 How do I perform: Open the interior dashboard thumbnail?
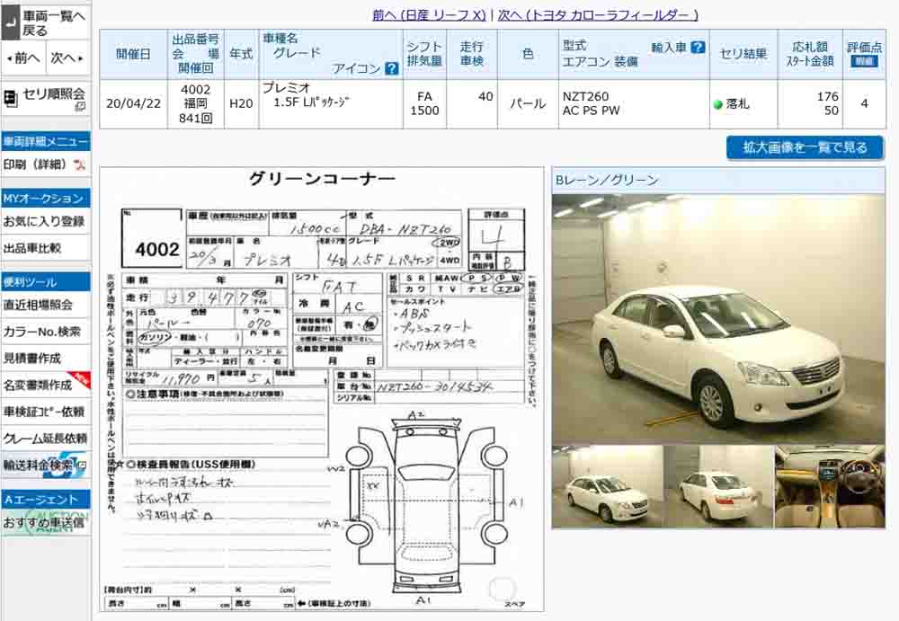click(x=830, y=487)
